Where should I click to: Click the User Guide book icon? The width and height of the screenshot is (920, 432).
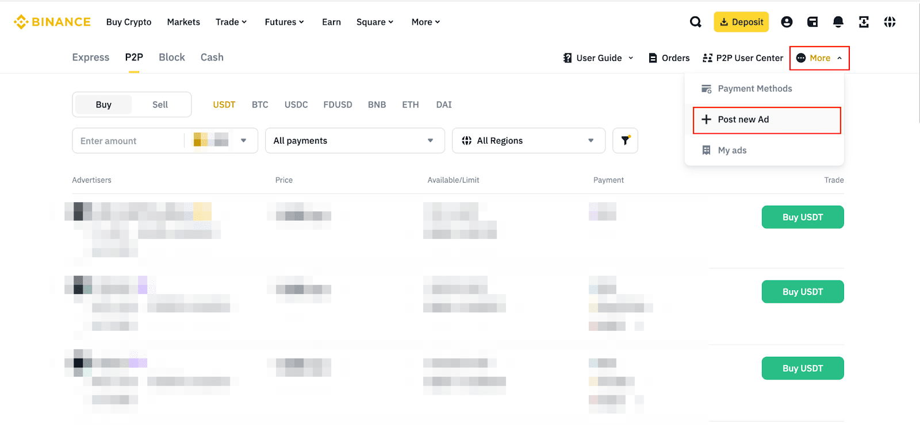568,58
